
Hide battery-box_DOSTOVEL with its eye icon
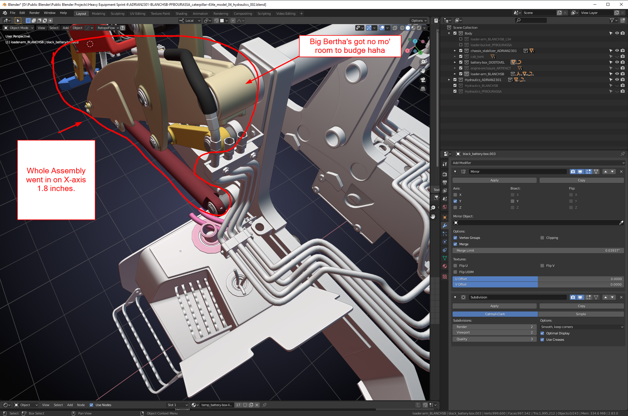(617, 62)
